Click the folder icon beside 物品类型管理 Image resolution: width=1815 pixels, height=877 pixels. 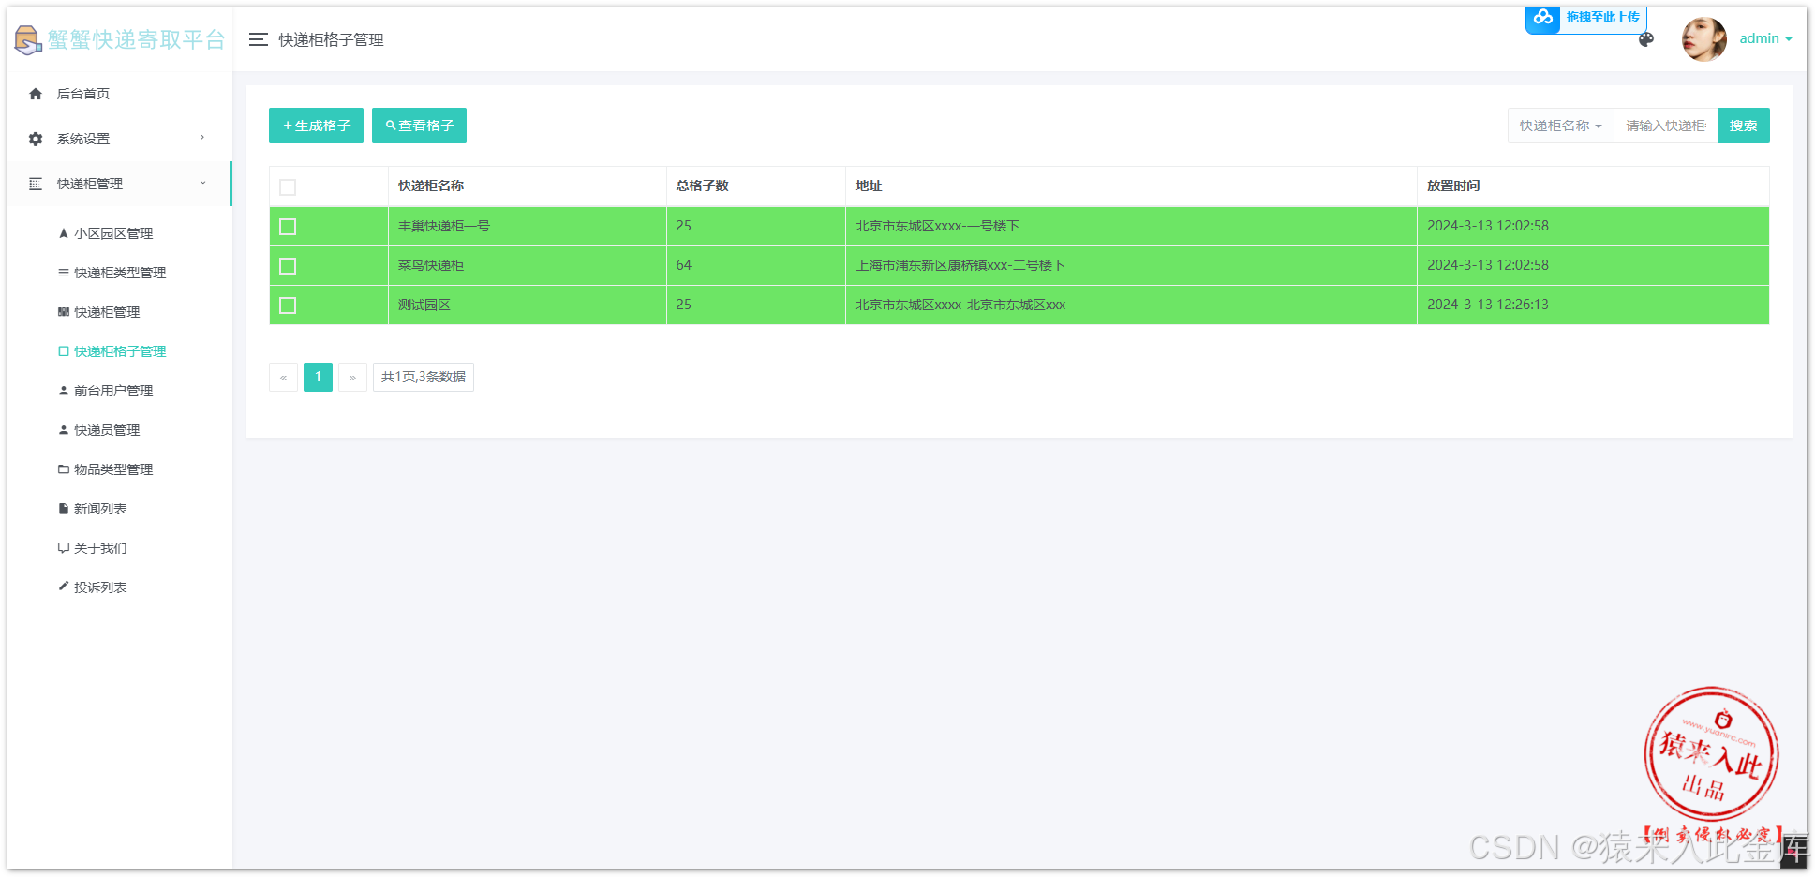click(x=64, y=469)
